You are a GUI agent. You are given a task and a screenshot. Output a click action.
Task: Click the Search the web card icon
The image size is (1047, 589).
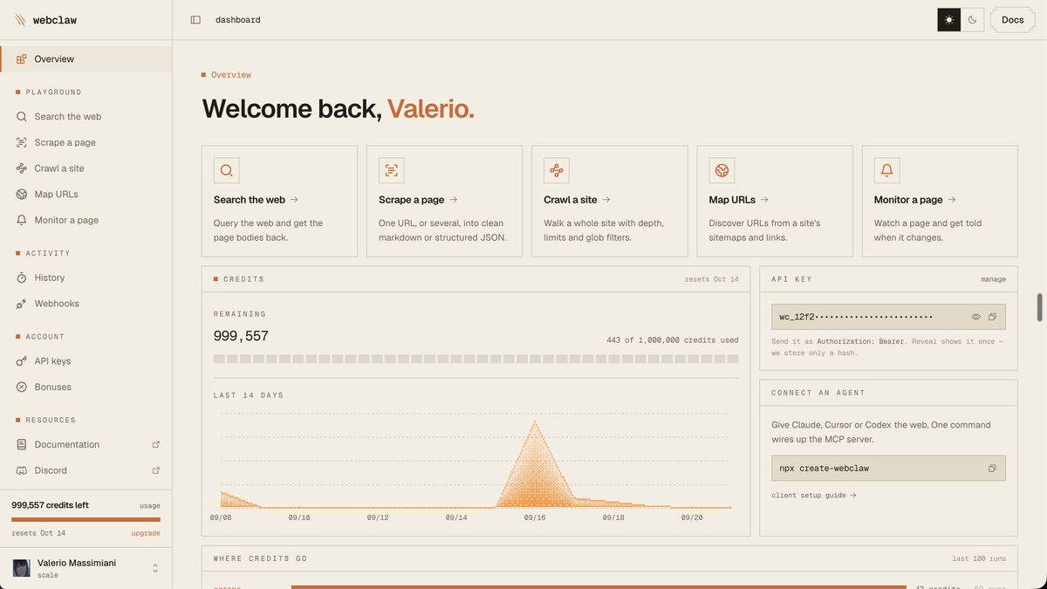coord(226,170)
